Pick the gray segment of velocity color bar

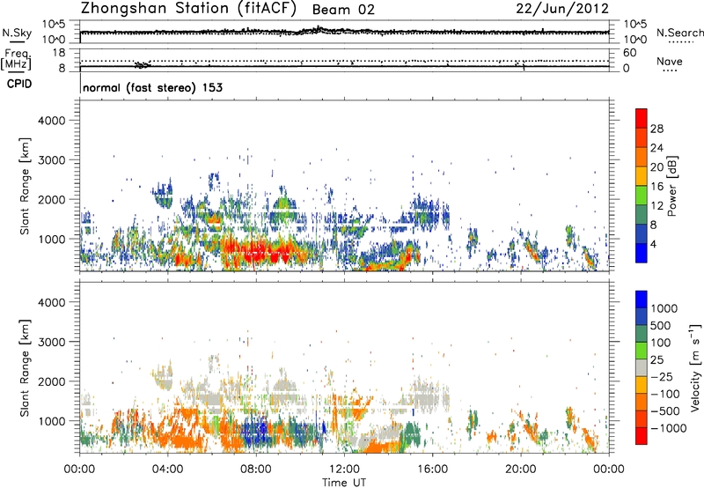coord(642,367)
